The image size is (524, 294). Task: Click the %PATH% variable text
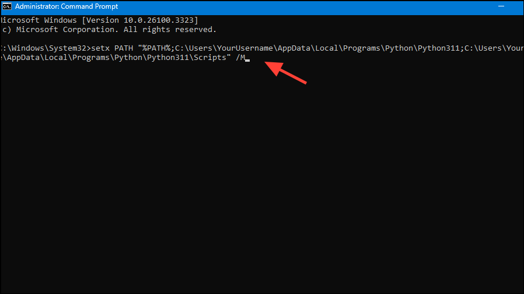[155, 48]
